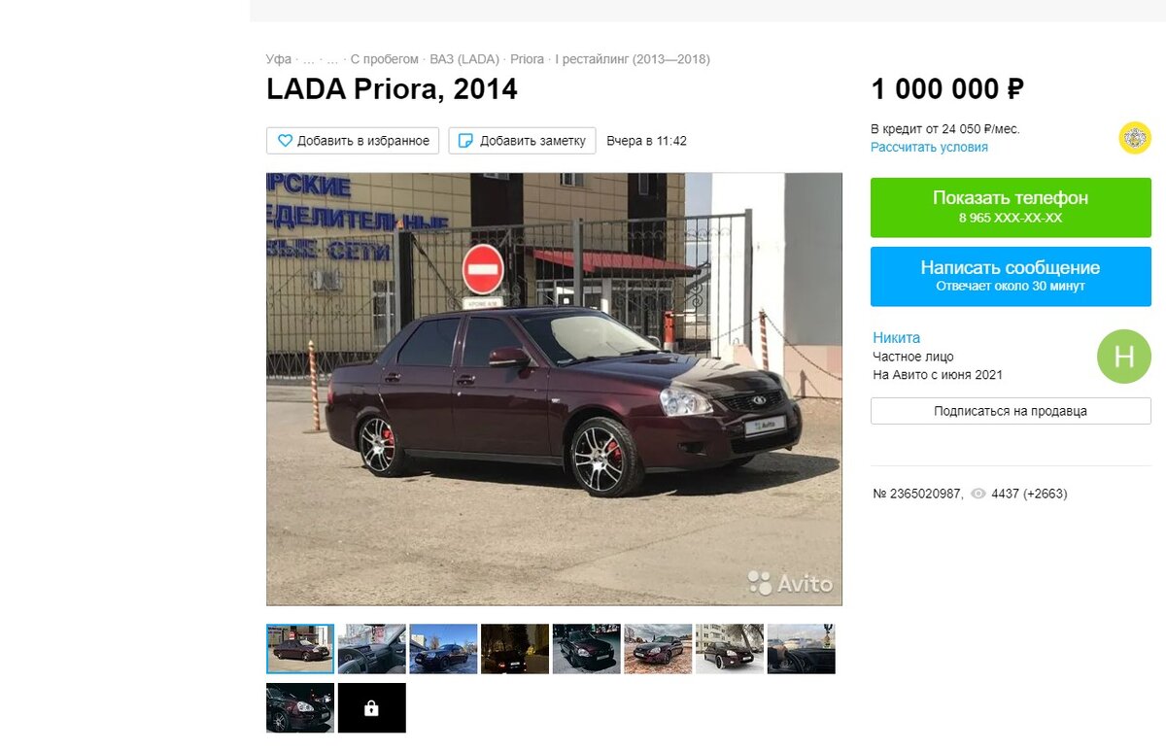Open seller profile link Никита
The image size is (1166, 751).
896,338
